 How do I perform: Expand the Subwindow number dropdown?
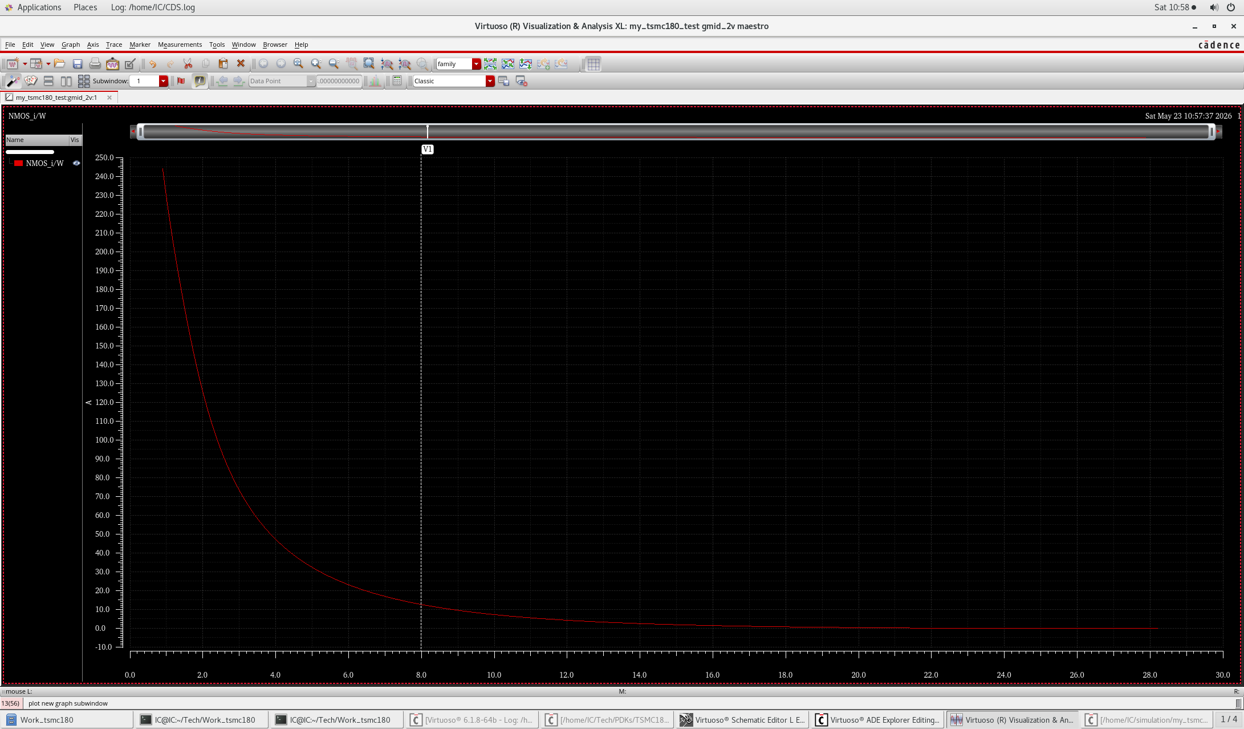(x=163, y=81)
